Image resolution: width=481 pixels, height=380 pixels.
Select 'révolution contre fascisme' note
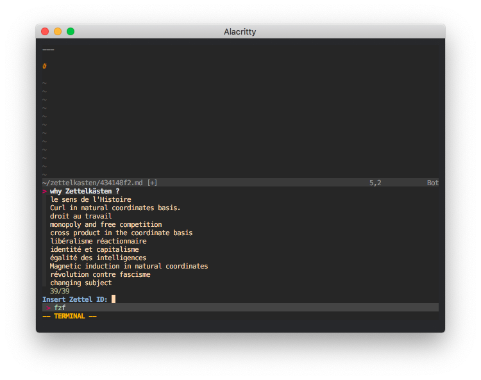100,274
